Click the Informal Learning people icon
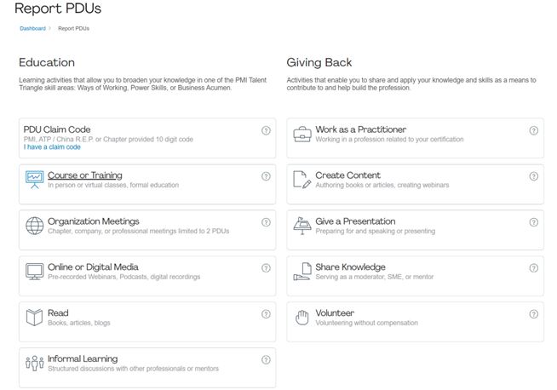Viewport: 557px width, 390px height. tap(34, 364)
